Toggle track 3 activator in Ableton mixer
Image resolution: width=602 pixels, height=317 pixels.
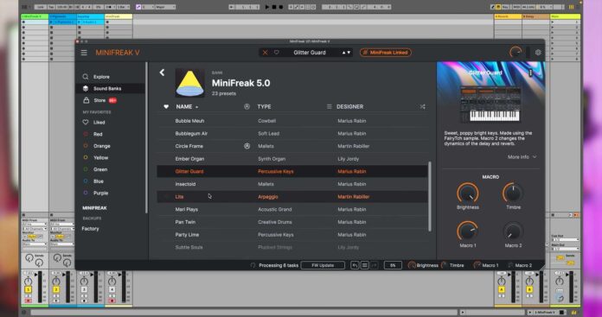tap(84, 289)
